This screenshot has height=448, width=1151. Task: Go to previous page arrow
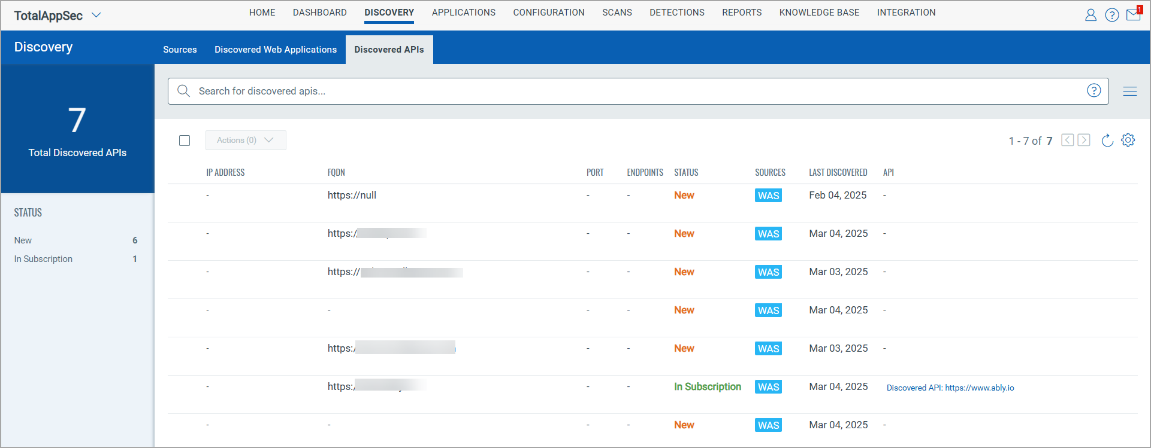[1068, 140]
